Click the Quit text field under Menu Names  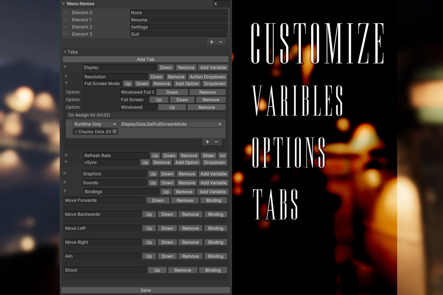(x=179, y=34)
